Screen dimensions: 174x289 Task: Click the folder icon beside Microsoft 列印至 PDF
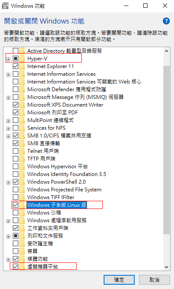click(x=22, y=113)
